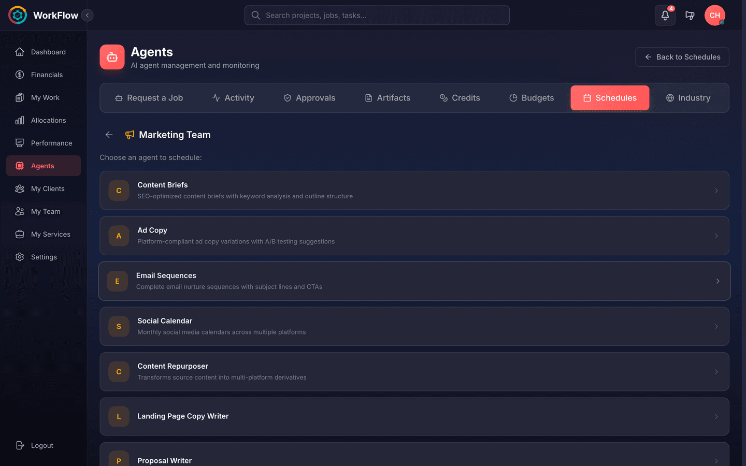The height and width of the screenshot is (466, 746).
Task: Click the back arrow beside Marketing Team
Action: (x=109, y=135)
